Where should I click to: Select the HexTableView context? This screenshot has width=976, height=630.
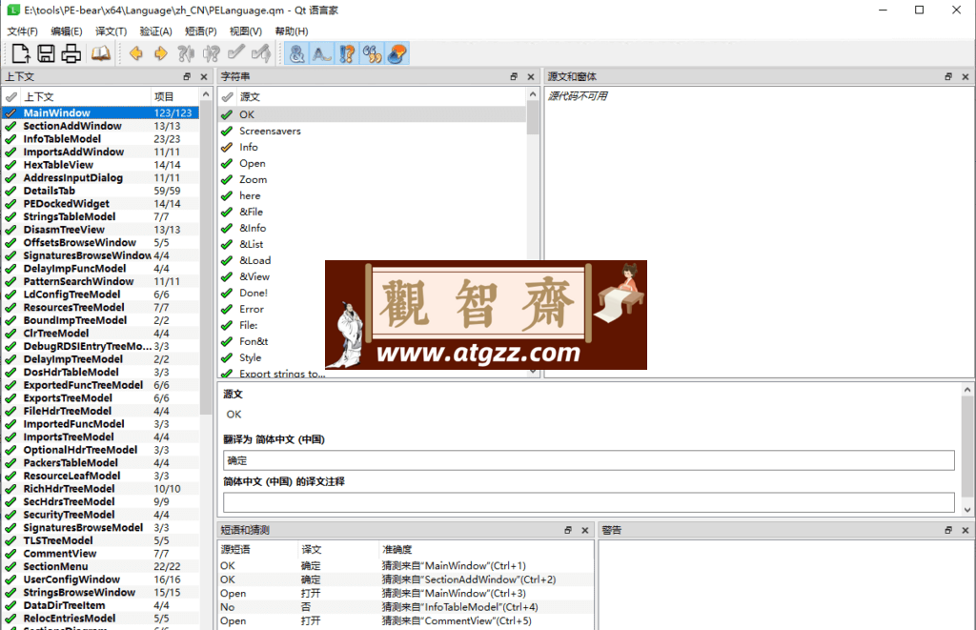[x=101, y=165]
